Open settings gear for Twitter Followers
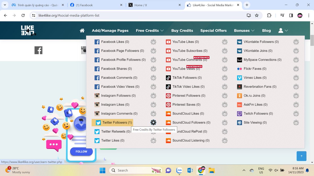314x176 pixels. coord(153,122)
